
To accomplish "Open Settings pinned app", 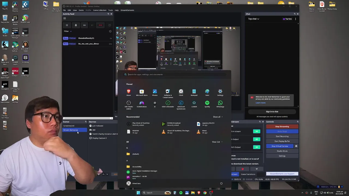I will pos(220,93).
